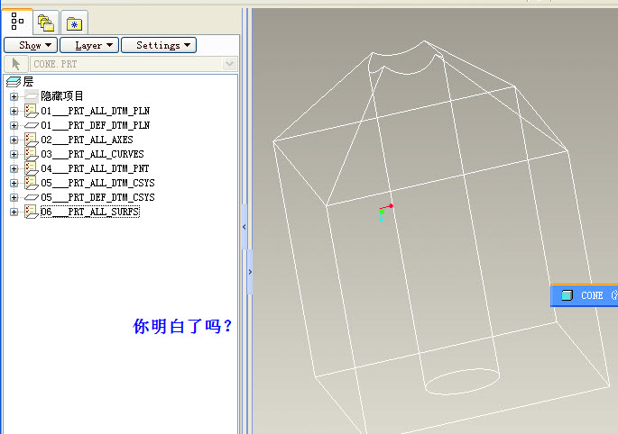The image size is (618, 434).
Task: Click the 层 layers root icon
Action: click(x=14, y=82)
